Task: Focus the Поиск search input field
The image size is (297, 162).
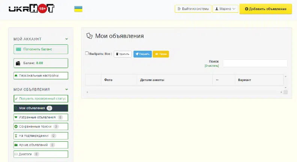Action: point(255,64)
